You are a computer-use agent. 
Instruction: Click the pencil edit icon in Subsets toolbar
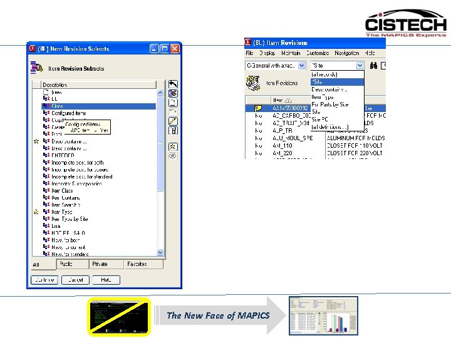(173, 121)
